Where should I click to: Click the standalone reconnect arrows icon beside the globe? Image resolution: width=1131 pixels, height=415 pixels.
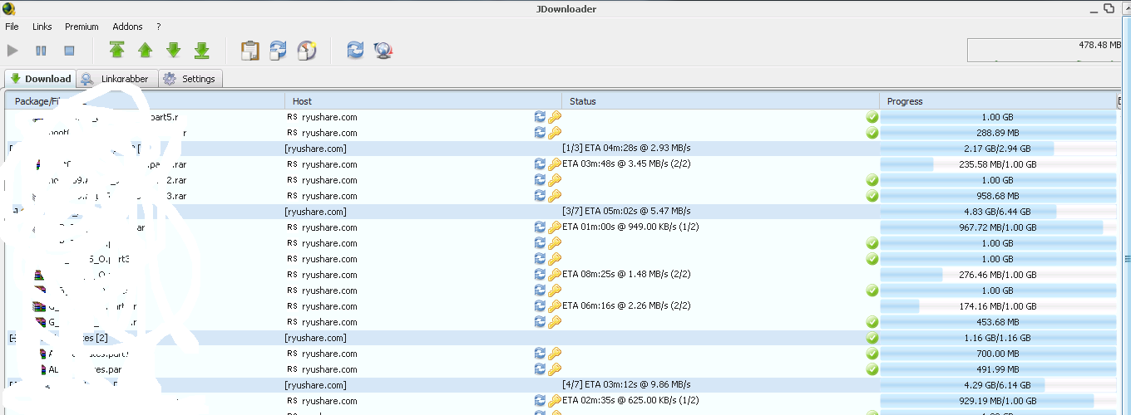tap(355, 51)
